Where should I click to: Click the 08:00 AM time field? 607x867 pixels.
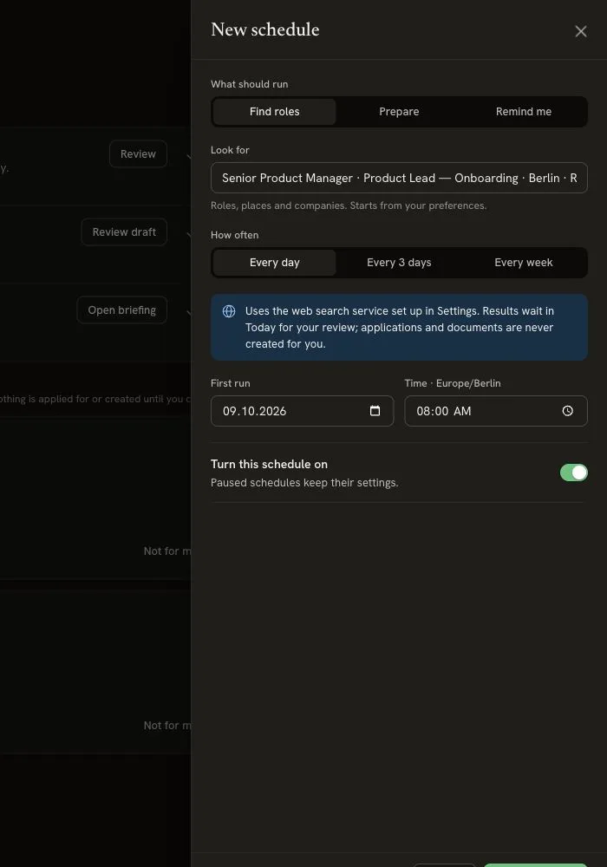tap(496, 411)
